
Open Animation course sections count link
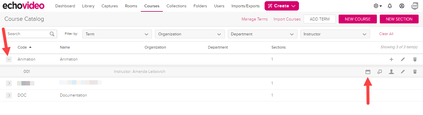(x=272, y=59)
